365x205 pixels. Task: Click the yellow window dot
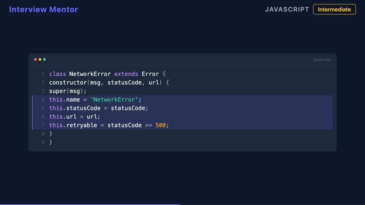click(40, 60)
